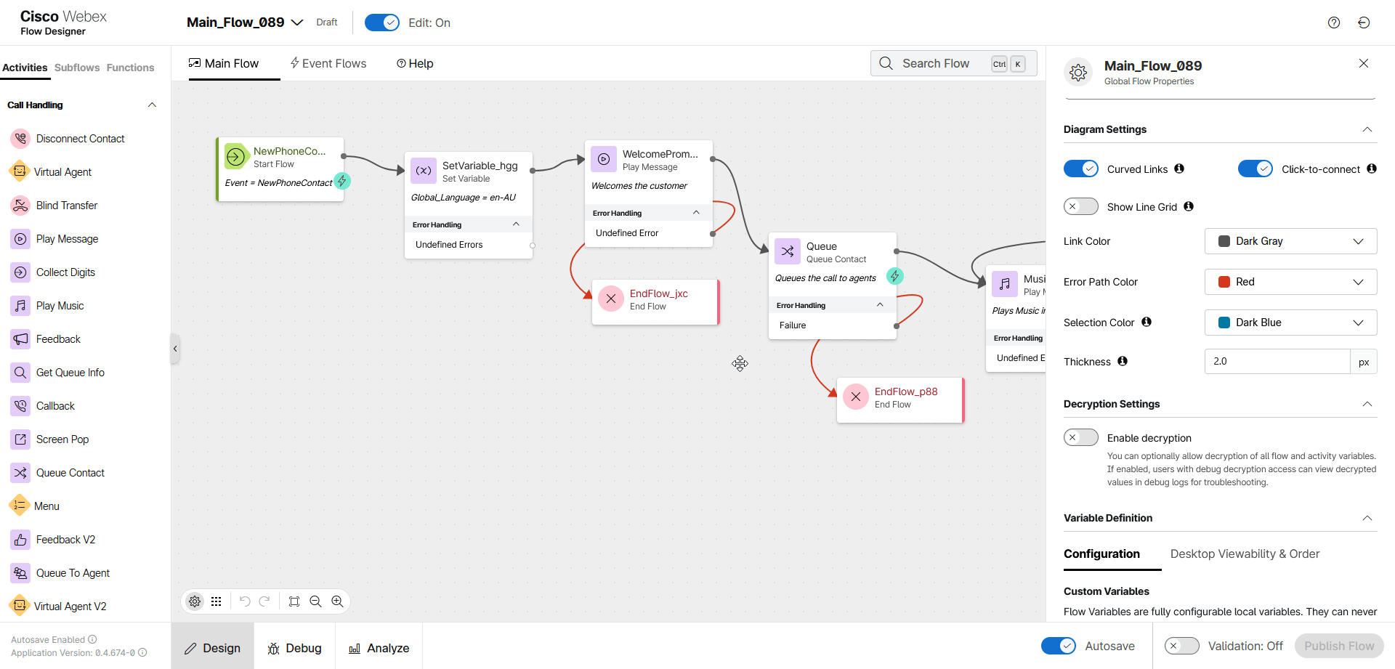Collapse the Diagram Settings section
The width and height of the screenshot is (1395, 669).
[1367, 129]
